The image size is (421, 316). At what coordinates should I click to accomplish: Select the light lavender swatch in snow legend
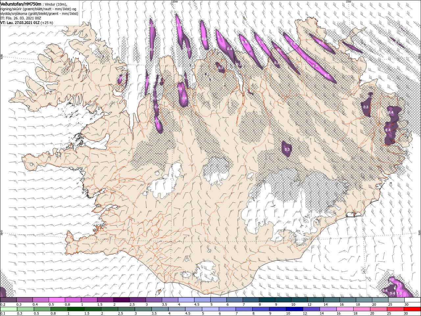(186, 300)
